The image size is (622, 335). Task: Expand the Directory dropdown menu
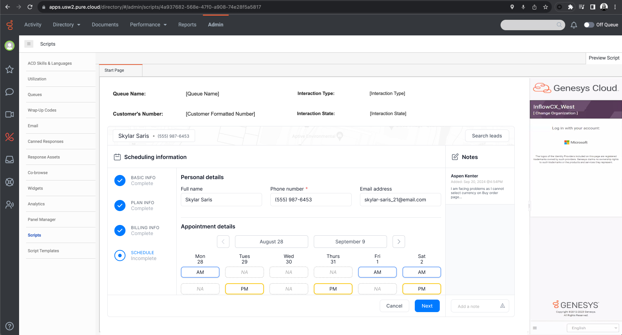pyautogui.click(x=67, y=25)
